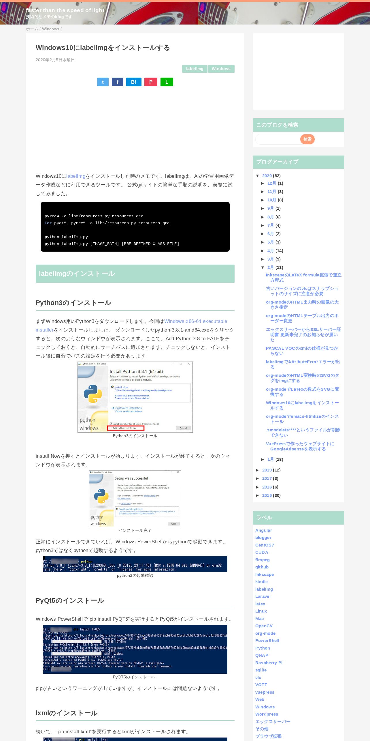Image resolution: width=370 pixels, height=741 pixels.
Task: Open the 'Setup was successful' screenshot
Action: pyautogui.click(x=135, y=499)
